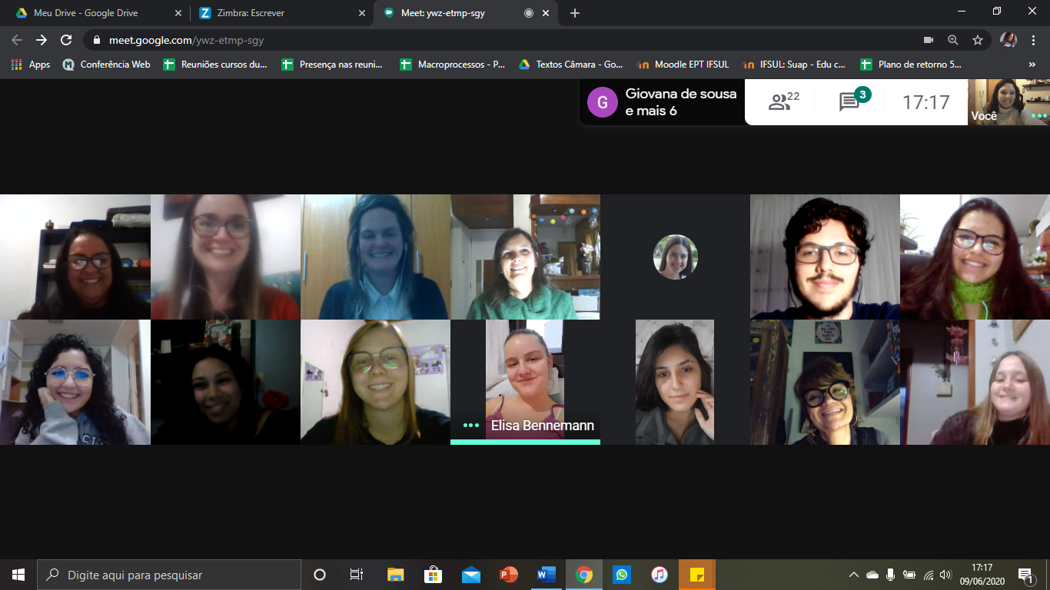The image size is (1050, 590).
Task: Open Moodle EPT IFSUL bookmark
Action: (x=683, y=65)
